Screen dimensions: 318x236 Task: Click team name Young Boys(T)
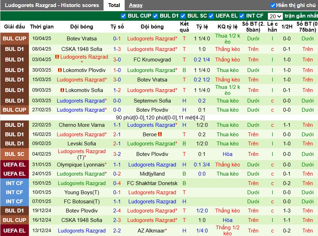82,192
